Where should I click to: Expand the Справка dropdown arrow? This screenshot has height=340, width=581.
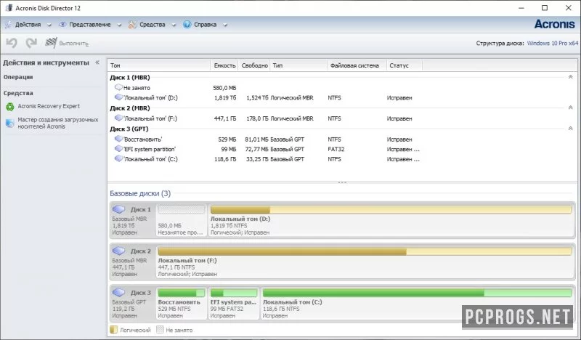pyautogui.click(x=224, y=25)
